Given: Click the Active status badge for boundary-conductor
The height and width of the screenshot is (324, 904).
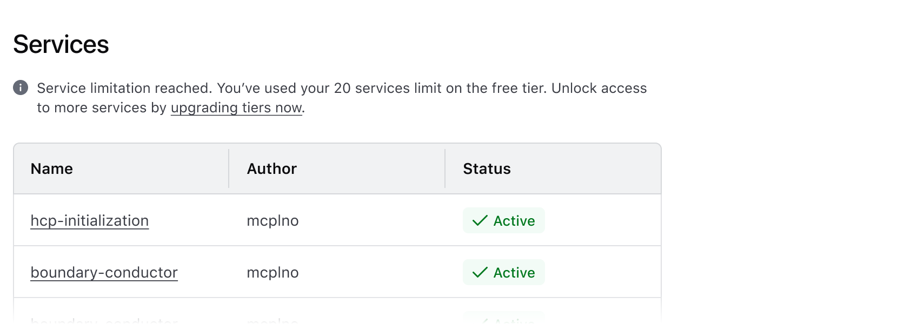Looking at the screenshot, I should pos(503,272).
